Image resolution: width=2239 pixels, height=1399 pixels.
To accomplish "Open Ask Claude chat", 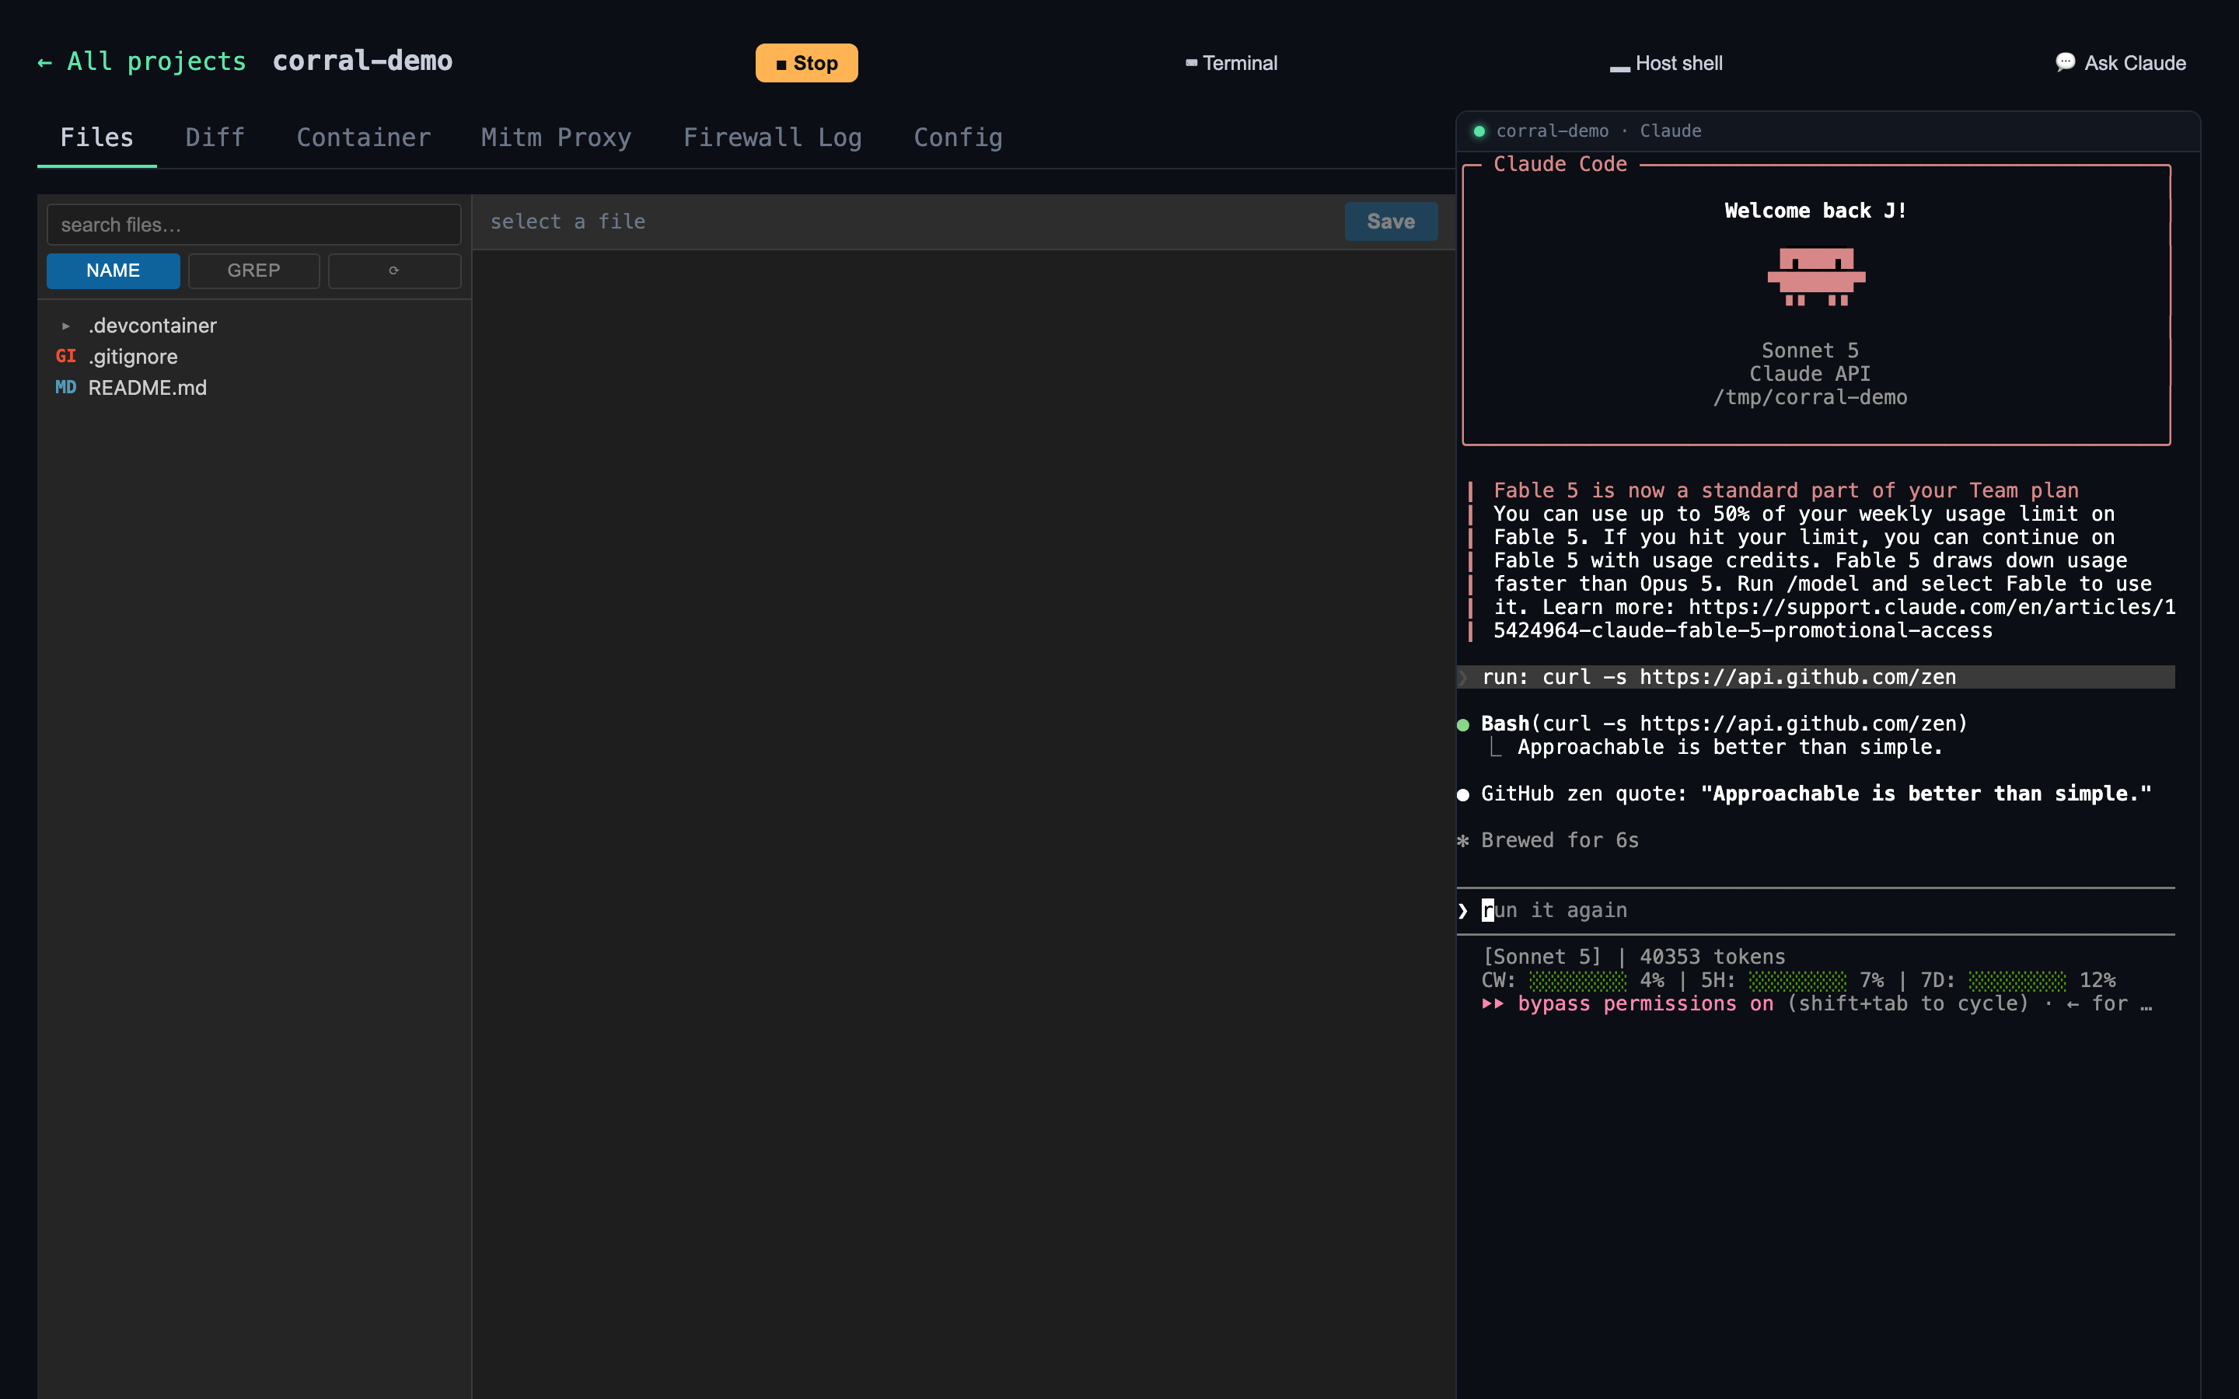I will tap(2121, 63).
